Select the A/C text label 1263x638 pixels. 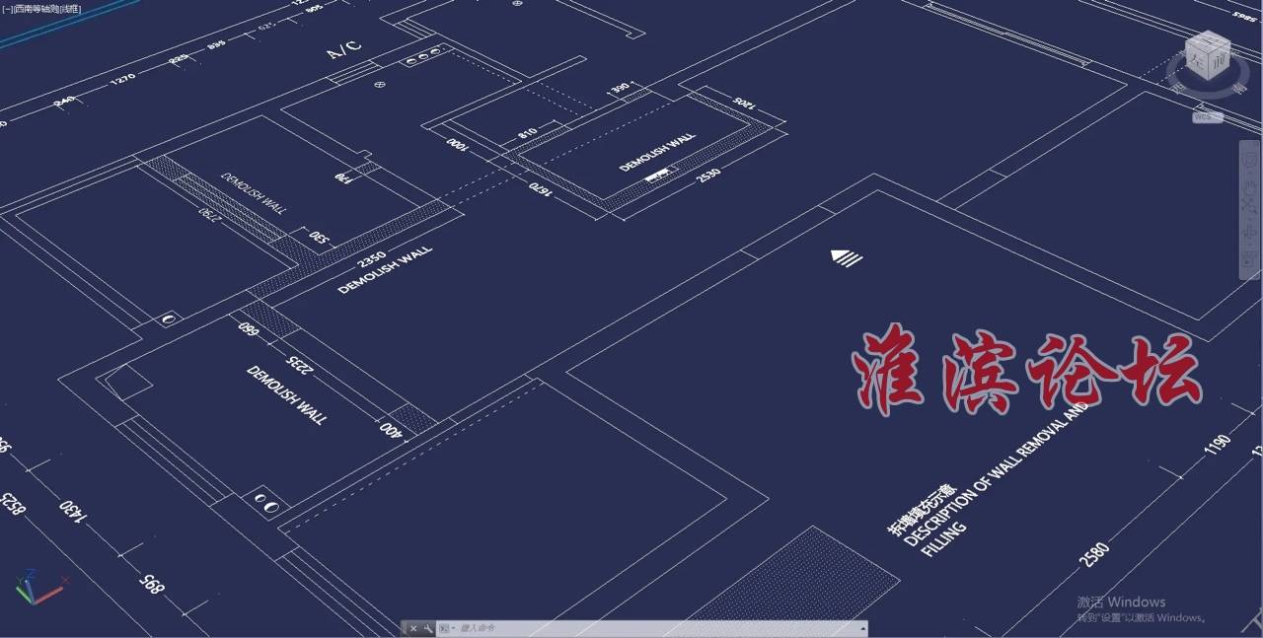point(344,48)
